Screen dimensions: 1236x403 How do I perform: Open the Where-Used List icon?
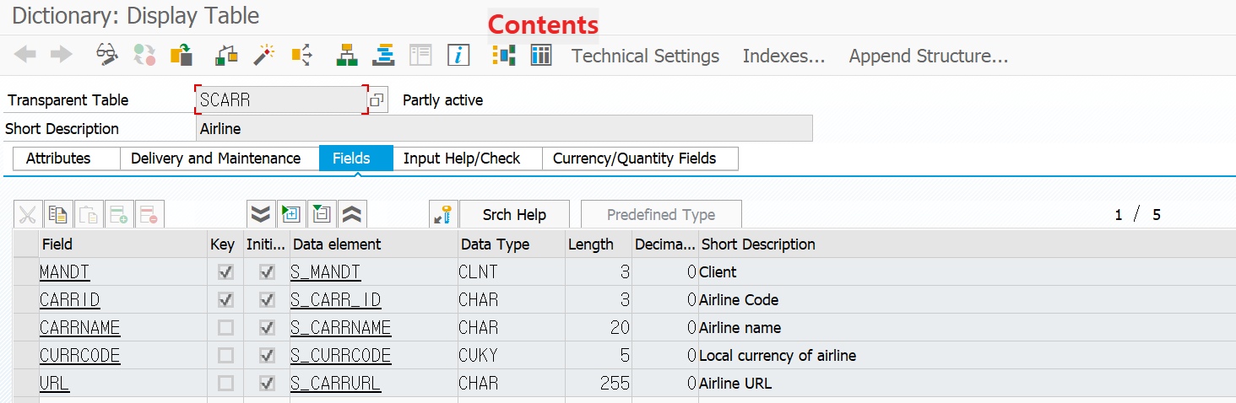click(301, 56)
